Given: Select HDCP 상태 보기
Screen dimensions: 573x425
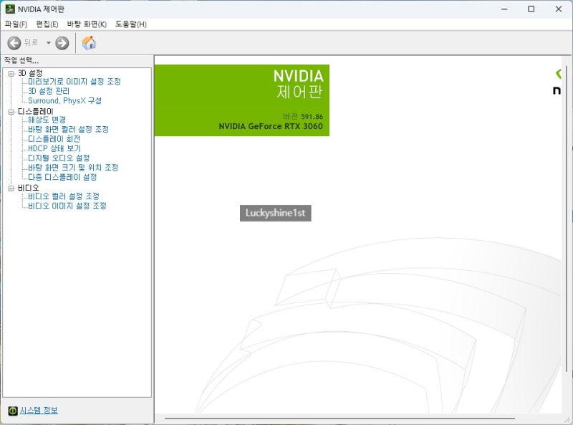Looking at the screenshot, I should click(x=54, y=148).
